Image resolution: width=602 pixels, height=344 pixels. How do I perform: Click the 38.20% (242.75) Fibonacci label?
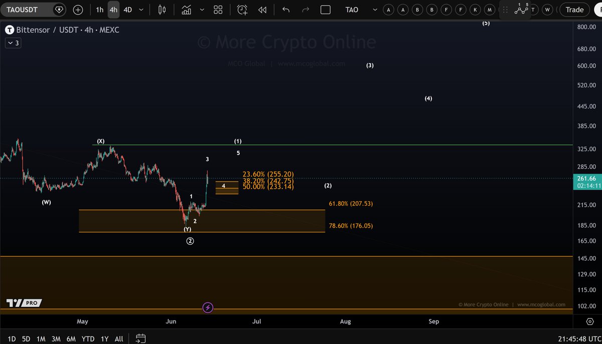pyautogui.click(x=268, y=181)
